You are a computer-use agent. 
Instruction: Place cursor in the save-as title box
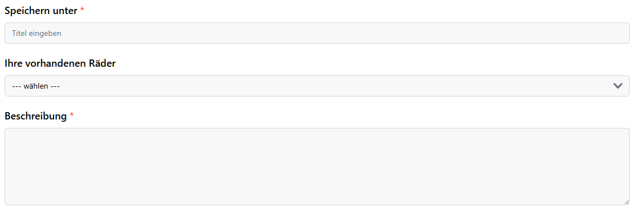click(317, 33)
